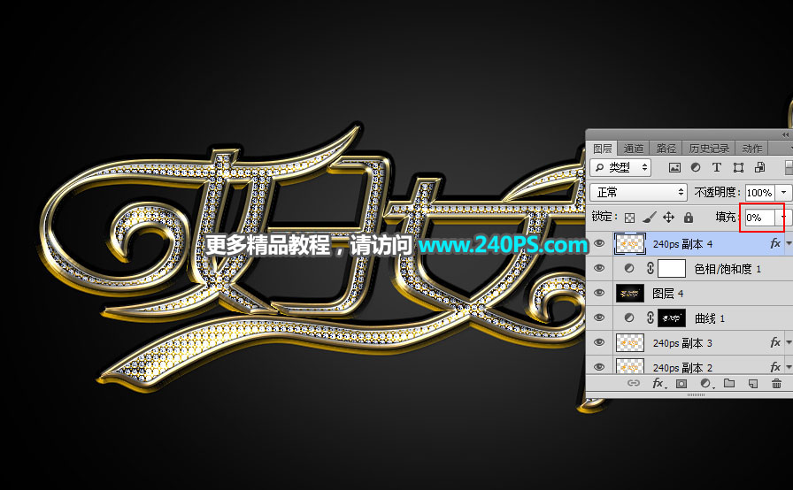Select the mask thumbnail of 曲线 1
793x490 pixels.
672,318
